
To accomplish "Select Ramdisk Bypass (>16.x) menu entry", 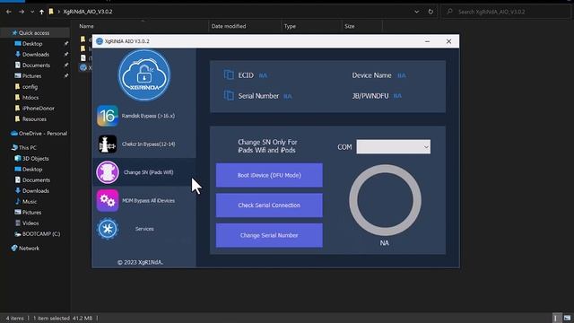I will pyautogui.click(x=144, y=116).
